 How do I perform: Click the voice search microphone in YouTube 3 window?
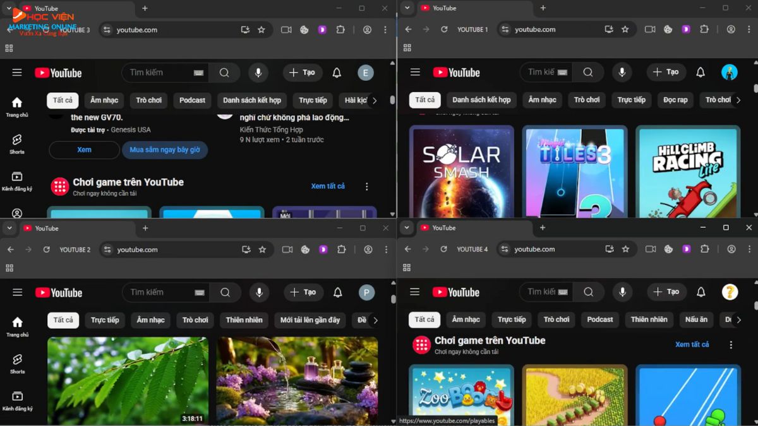tap(258, 73)
